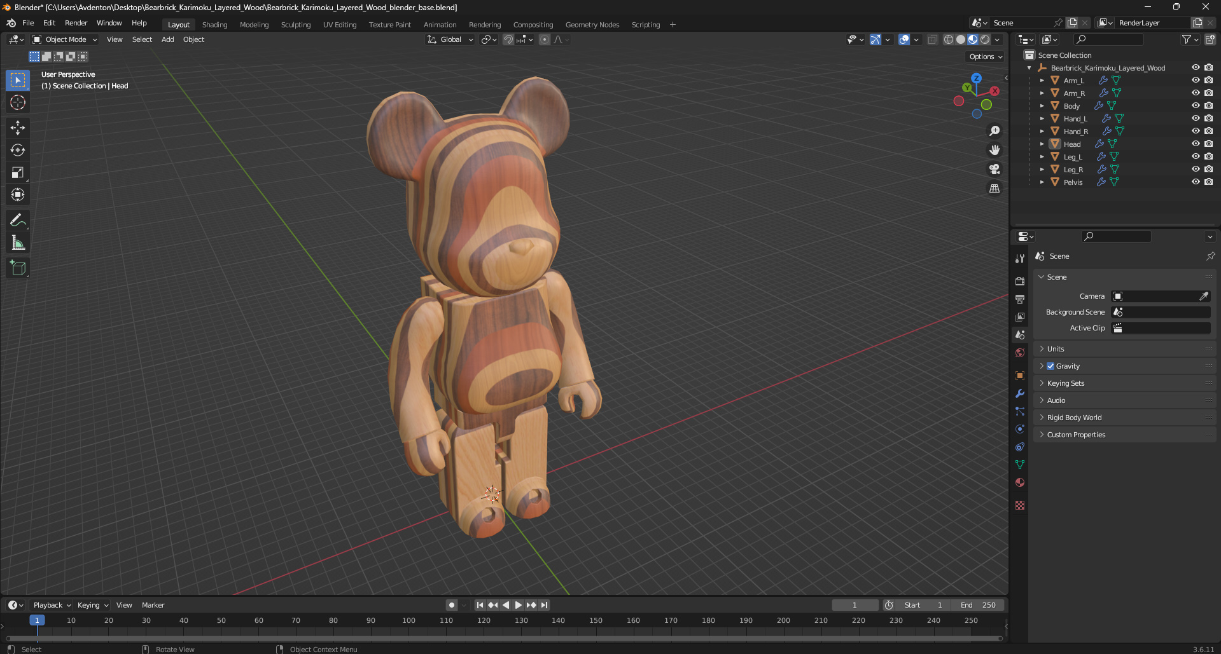Expand the Audio panel
This screenshot has height=654, width=1221.
1124,400
